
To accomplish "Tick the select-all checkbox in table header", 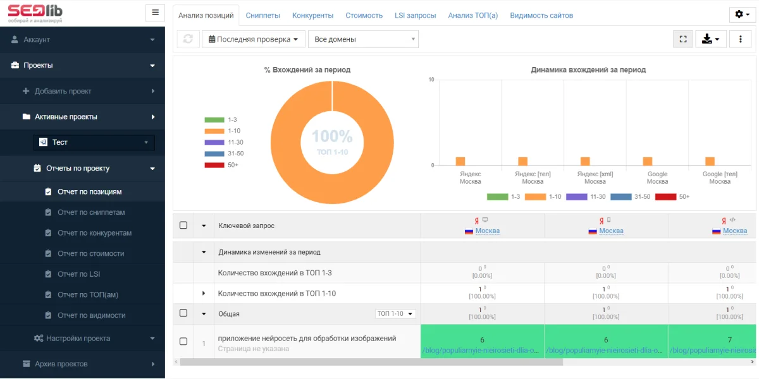I will [x=183, y=226].
